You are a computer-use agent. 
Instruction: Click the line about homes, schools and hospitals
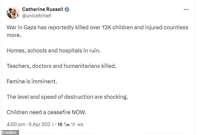(x=53, y=51)
